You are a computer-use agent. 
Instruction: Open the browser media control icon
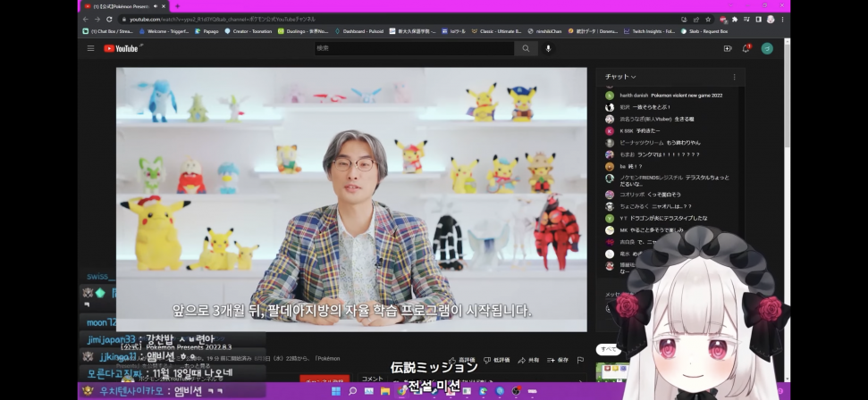click(746, 20)
